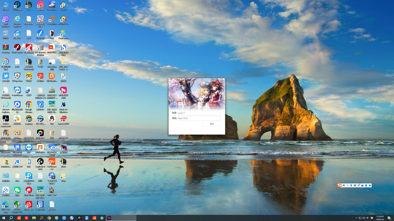
Task: Open the Windows Start menu
Action: coord(3,218)
